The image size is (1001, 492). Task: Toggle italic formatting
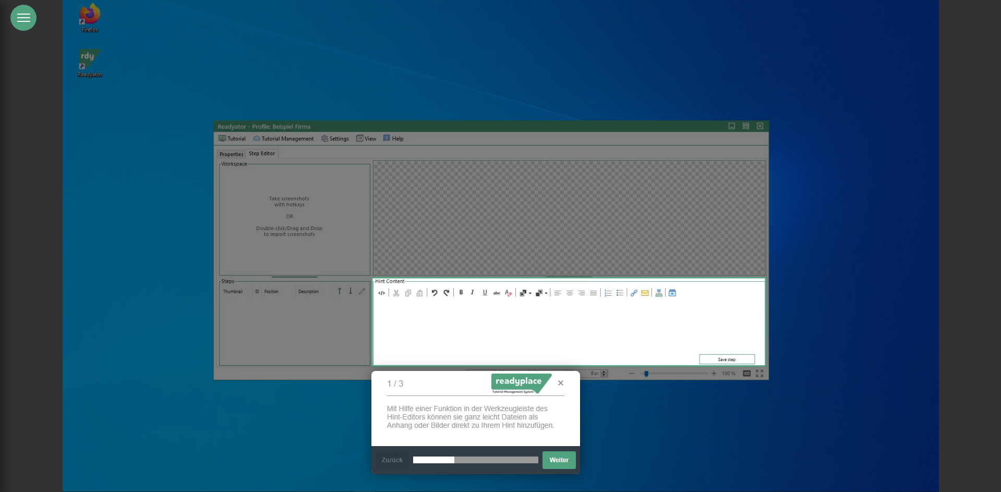click(x=473, y=293)
